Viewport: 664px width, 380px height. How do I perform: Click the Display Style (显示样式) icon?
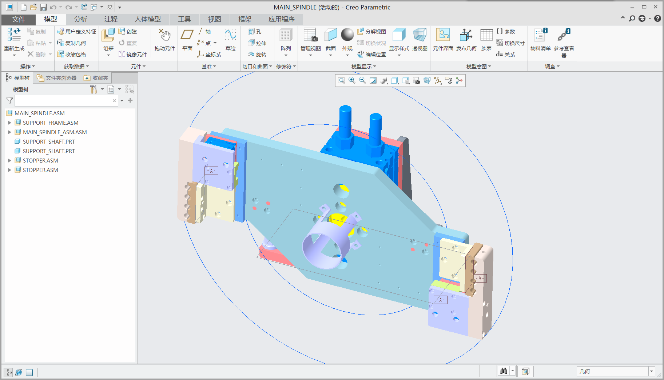399,35
